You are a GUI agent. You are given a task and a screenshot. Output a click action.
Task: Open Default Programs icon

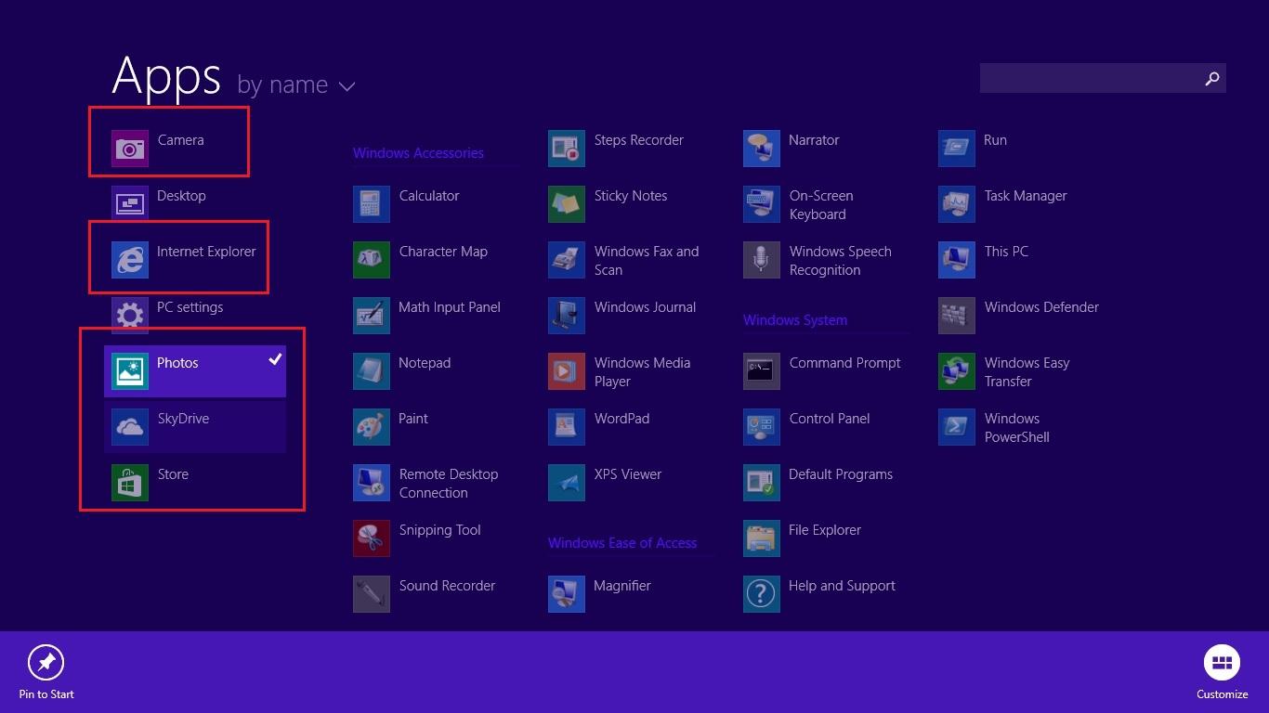click(x=762, y=483)
